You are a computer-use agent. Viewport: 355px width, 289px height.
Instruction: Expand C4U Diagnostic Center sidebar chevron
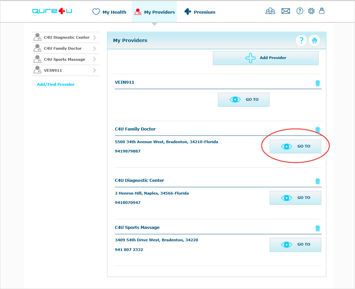95,37
